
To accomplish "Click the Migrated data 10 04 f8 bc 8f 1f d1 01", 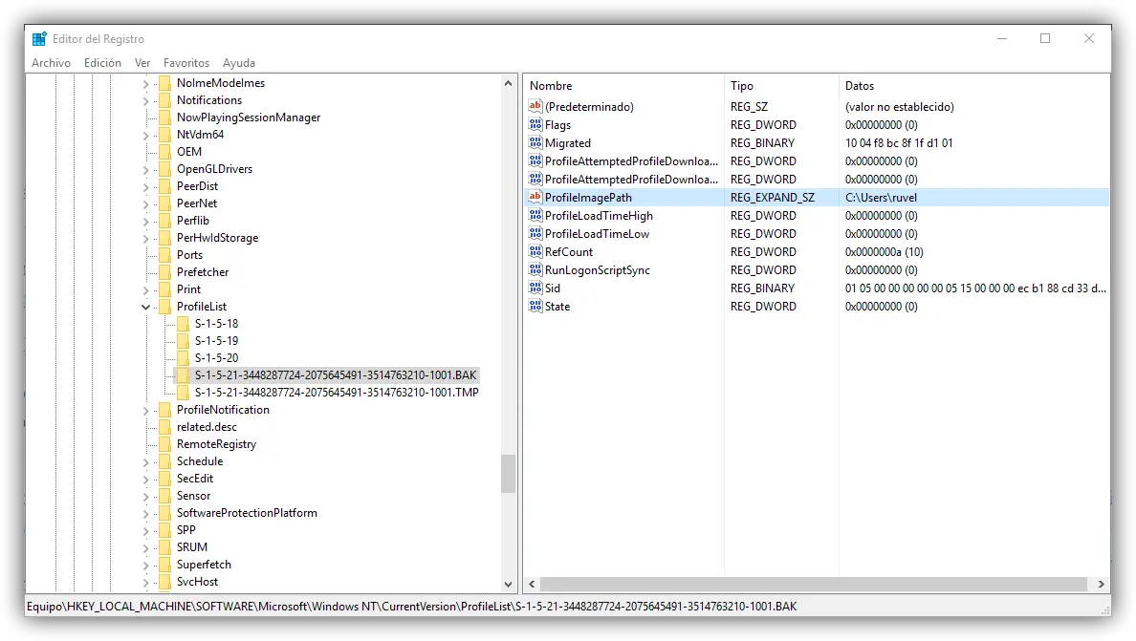I will (898, 143).
